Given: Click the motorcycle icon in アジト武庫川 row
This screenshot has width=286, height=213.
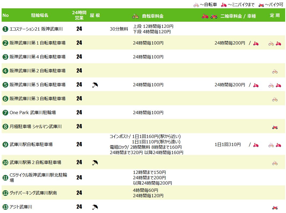Looking at the screenshot, I should tap(275, 207).
